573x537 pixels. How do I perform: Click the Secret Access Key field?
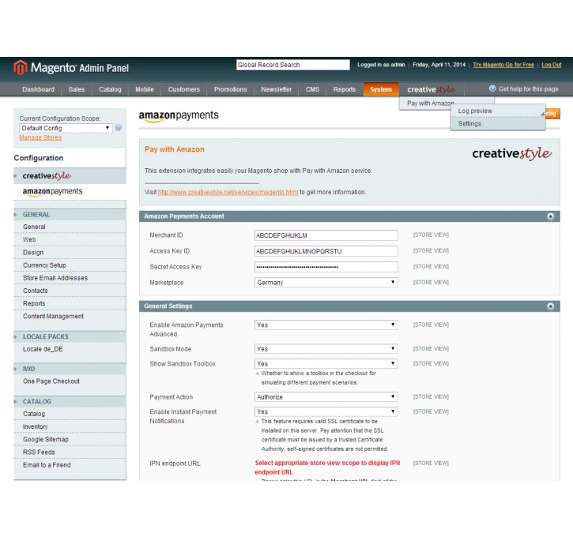(326, 267)
